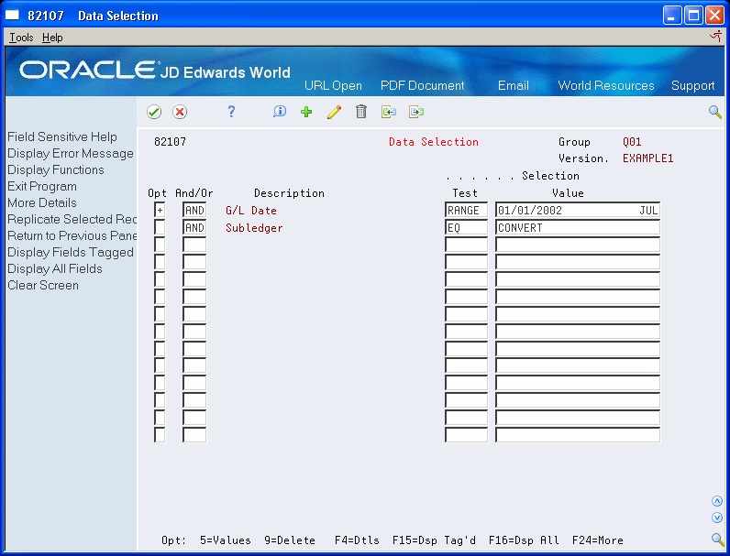Open the URL Open link
The width and height of the screenshot is (730, 556).
333,85
